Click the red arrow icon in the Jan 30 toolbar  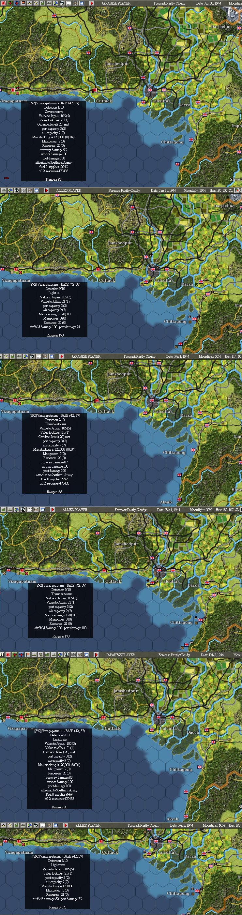[x=91, y=3]
